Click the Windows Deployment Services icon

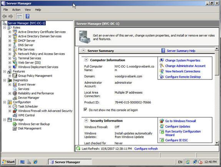click(15, 67)
